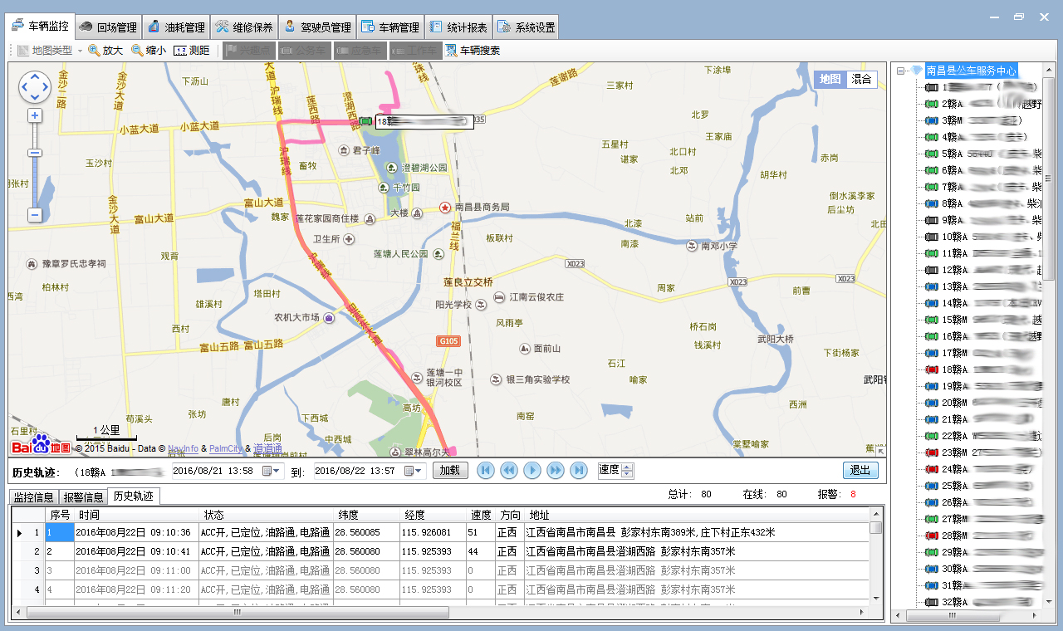Select the 测距 distance measuring tool

click(x=191, y=51)
